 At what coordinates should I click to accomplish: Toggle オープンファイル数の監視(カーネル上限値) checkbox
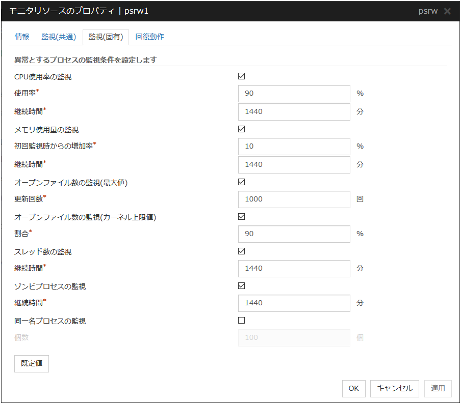(242, 217)
